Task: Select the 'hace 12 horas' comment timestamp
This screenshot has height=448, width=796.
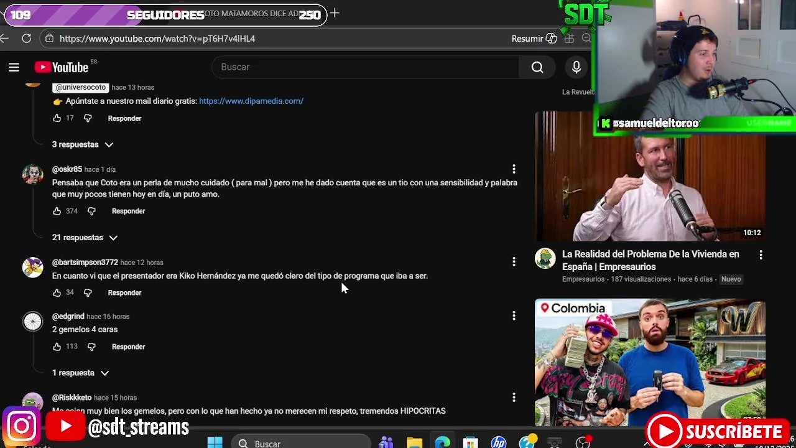Action: [142, 263]
